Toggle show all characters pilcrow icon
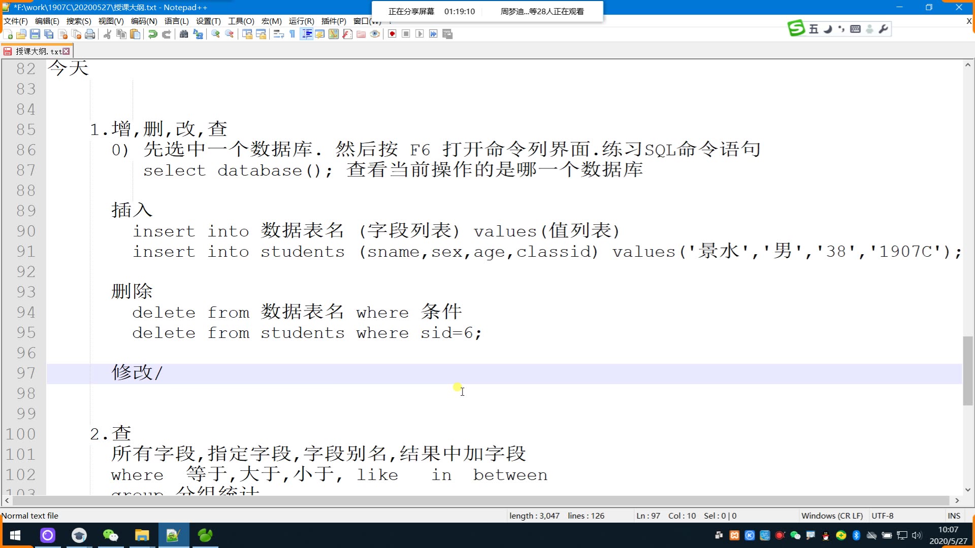This screenshot has width=975, height=548. click(x=292, y=34)
